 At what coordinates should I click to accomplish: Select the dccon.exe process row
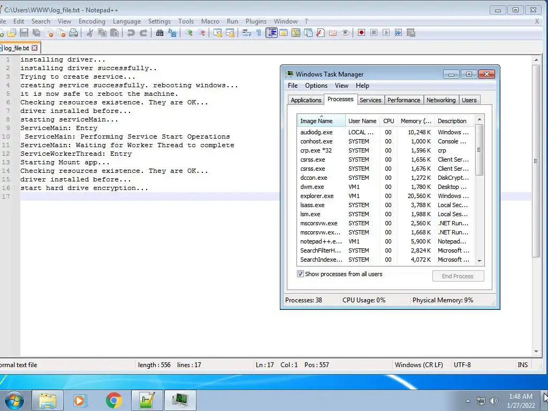386,178
